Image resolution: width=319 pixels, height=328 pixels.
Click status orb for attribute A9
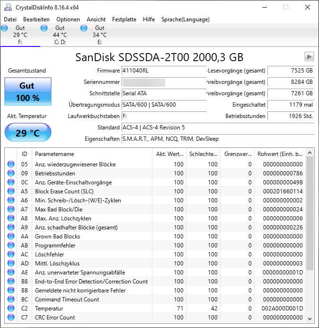point(11,227)
